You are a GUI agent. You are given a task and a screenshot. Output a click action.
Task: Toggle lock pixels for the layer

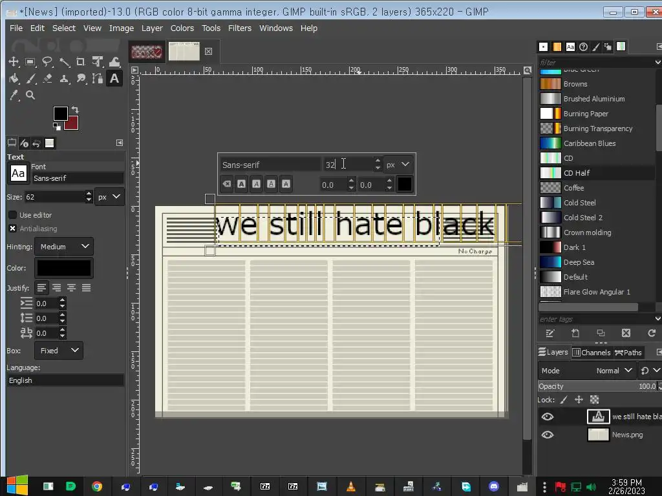564,400
